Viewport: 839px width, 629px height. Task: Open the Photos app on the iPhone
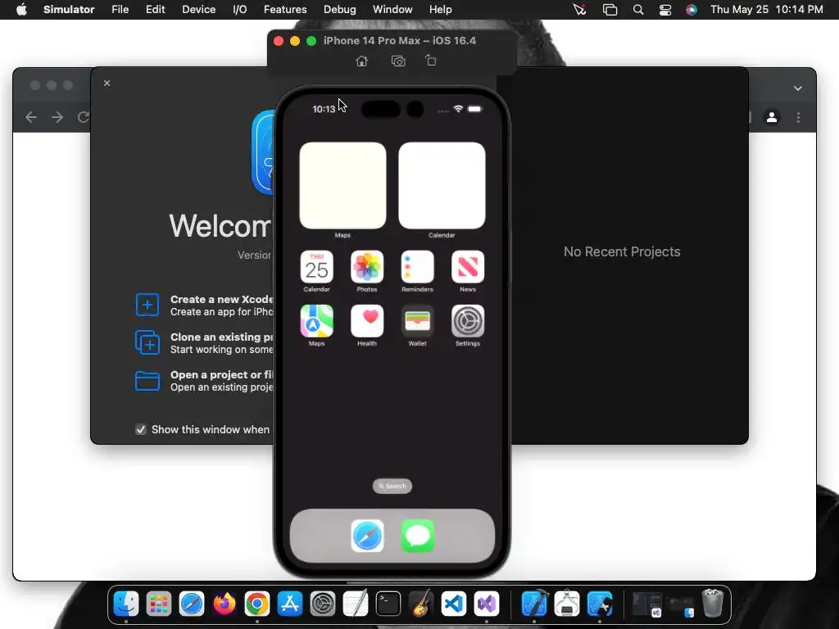point(367,267)
